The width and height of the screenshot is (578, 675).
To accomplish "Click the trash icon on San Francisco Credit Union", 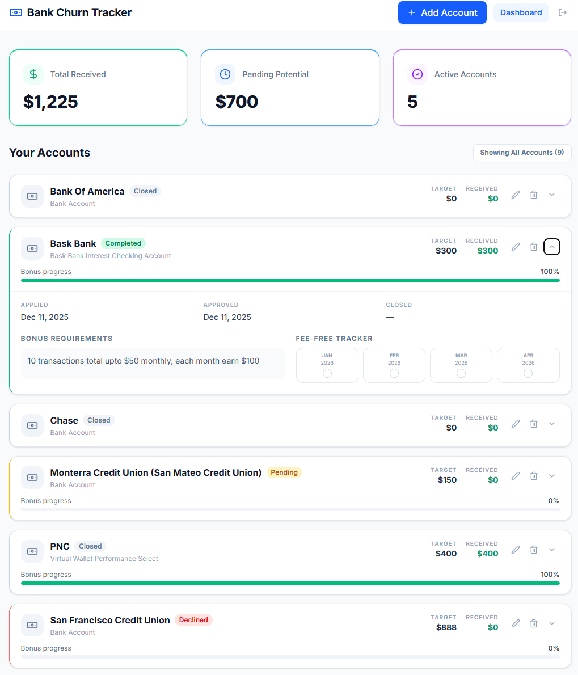I will point(533,623).
